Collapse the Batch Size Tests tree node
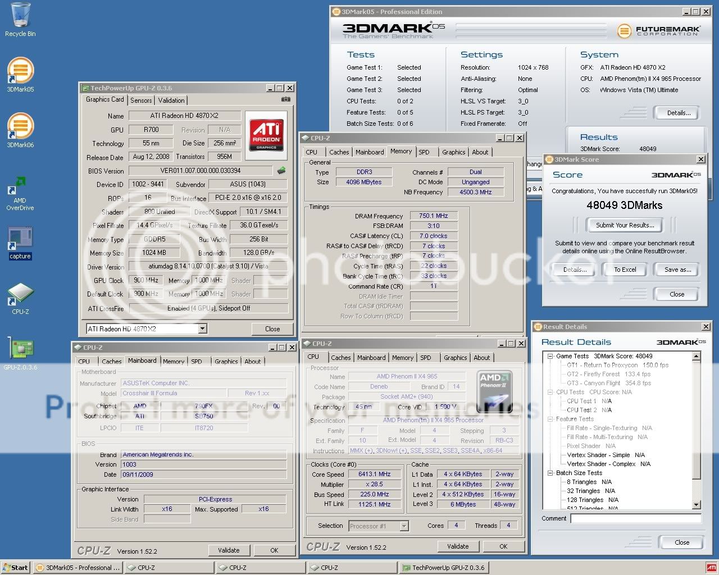 tap(550, 473)
